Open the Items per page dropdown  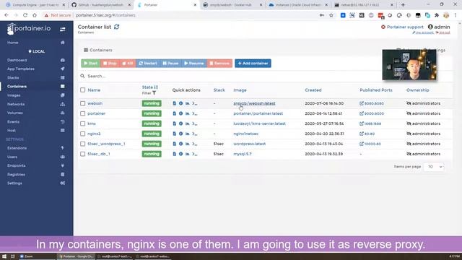pyautogui.click(x=434, y=167)
